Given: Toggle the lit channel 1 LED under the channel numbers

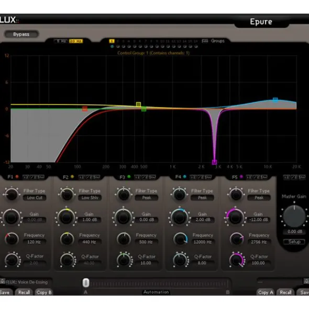Looking at the screenshot, I should click(x=112, y=47).
